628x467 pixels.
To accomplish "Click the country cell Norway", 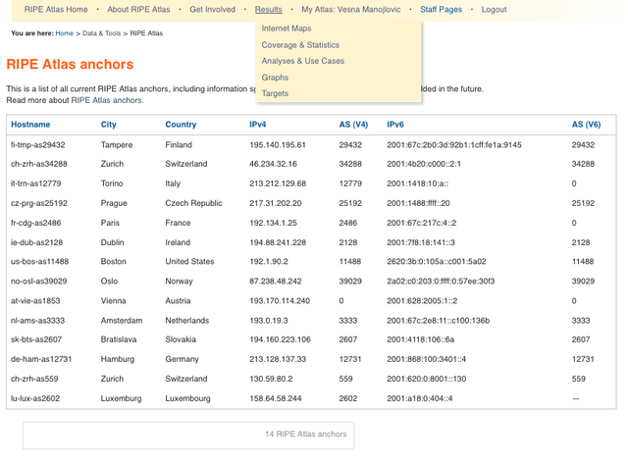I will 179,282.
